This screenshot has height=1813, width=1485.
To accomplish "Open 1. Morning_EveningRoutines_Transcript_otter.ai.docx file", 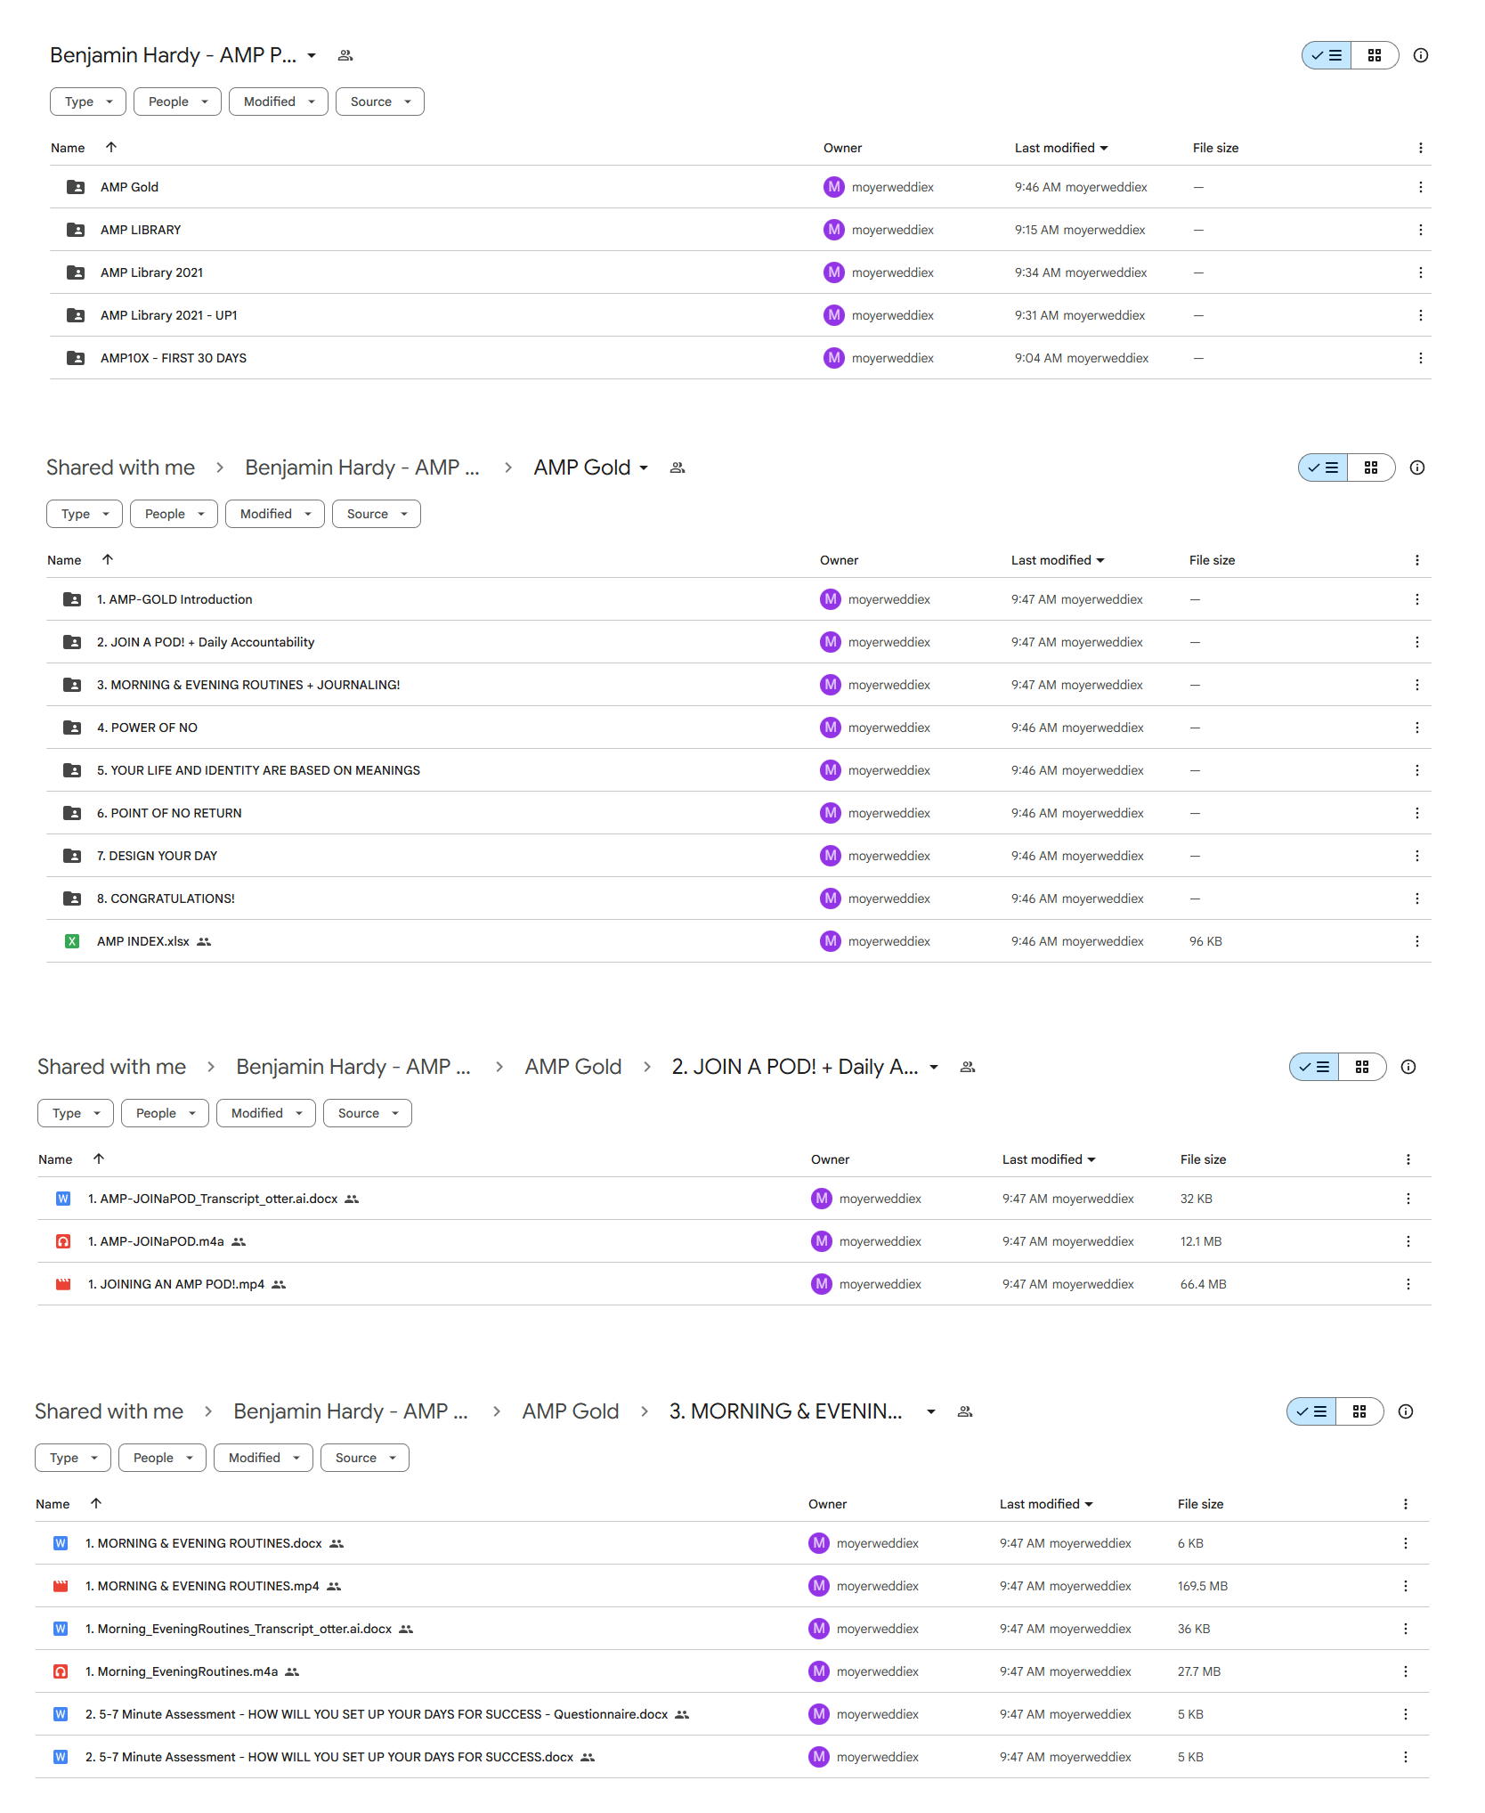I will click(x=239, y=1629).
